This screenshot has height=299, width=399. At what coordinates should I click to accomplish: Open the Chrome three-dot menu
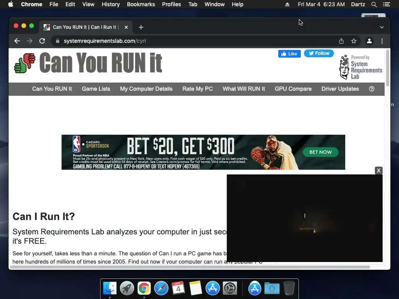382,41
